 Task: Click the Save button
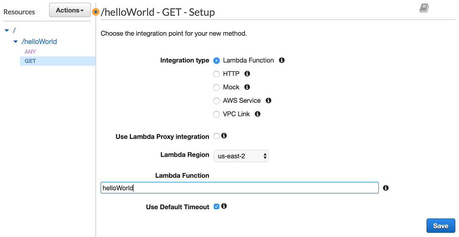click(441, 226)
